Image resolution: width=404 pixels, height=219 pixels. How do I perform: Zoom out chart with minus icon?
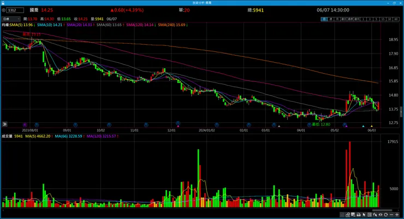pyautogui.click(x=391, y=215)
